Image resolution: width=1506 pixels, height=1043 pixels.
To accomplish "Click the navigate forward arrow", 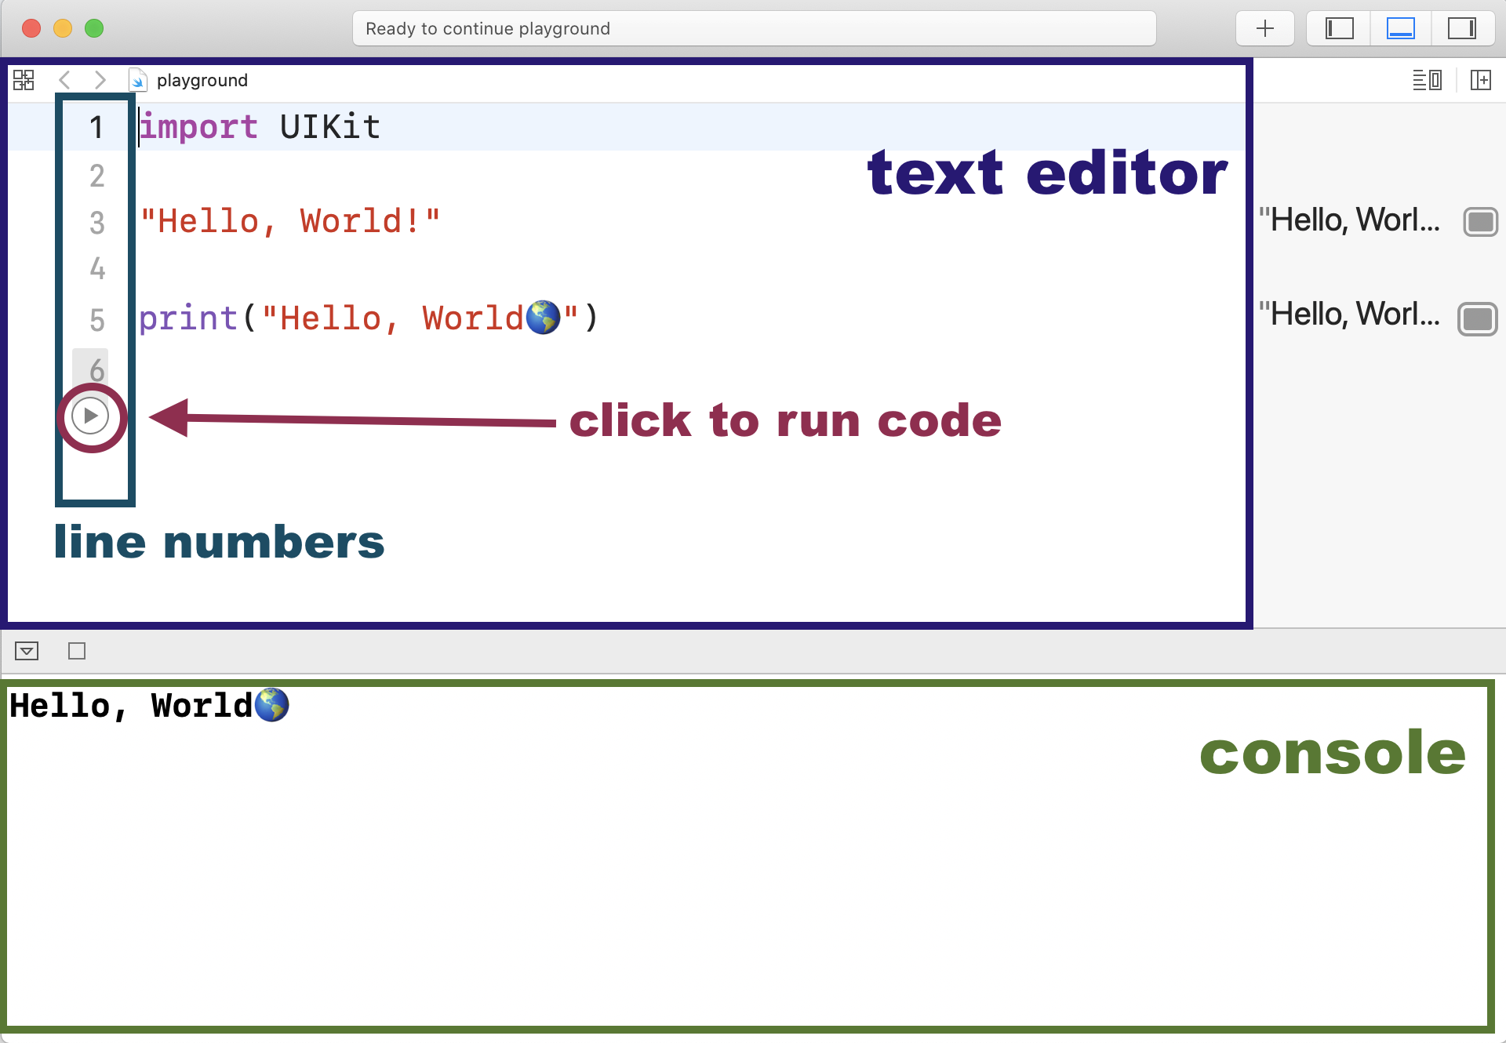I will coord(100,79).
